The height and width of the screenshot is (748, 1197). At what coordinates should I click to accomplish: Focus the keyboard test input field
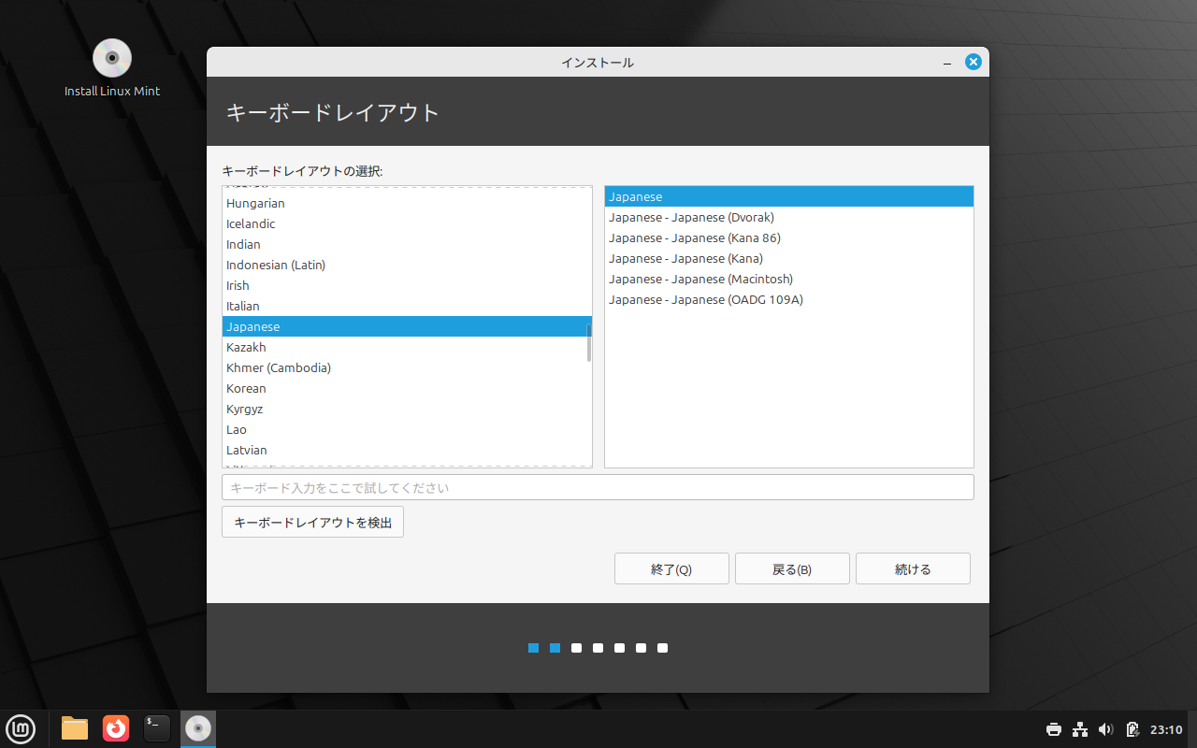coord(598,487)
